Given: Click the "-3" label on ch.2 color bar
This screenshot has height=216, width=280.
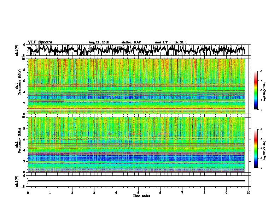Looking at the screenshot, I should point(261,130).
